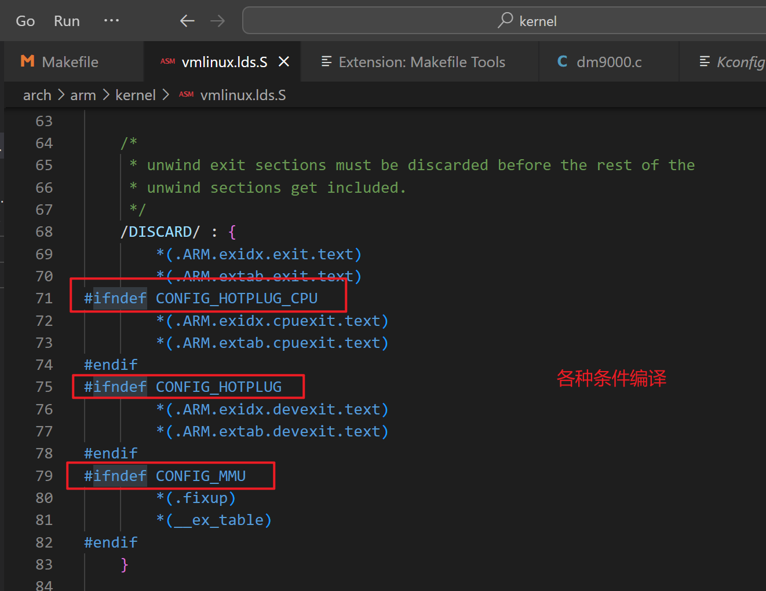Screen dimensions: 766x591
Task: Click *(.fixup) on line 80
Action: [x=196, y=498]
